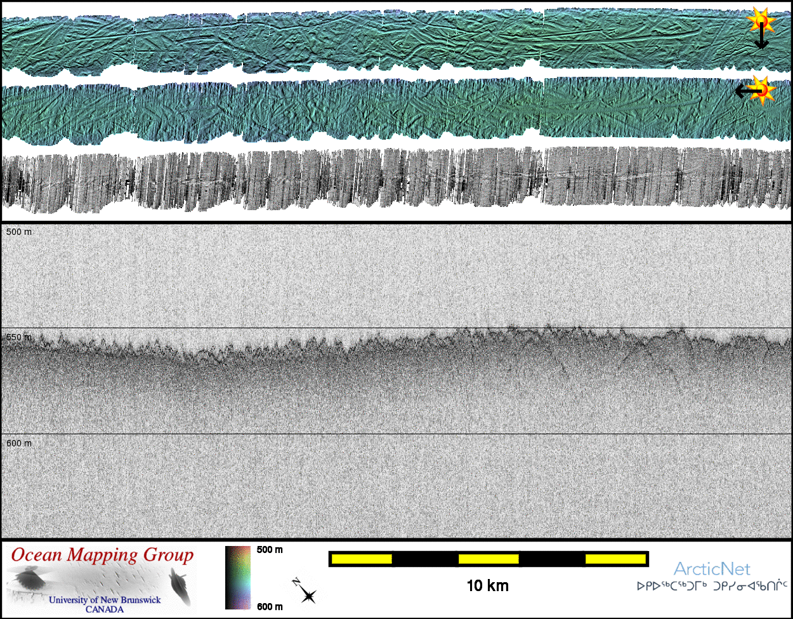The width and height of the screenshot is (793, 619).
Task: Click the north arrow compass symbol
Action: tap(306, 592)
